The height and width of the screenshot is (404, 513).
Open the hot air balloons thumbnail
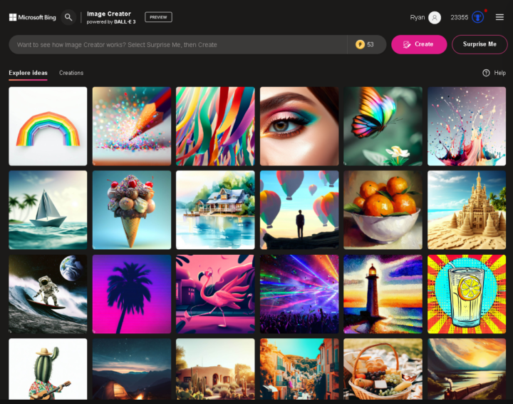[x=299, y=210]
